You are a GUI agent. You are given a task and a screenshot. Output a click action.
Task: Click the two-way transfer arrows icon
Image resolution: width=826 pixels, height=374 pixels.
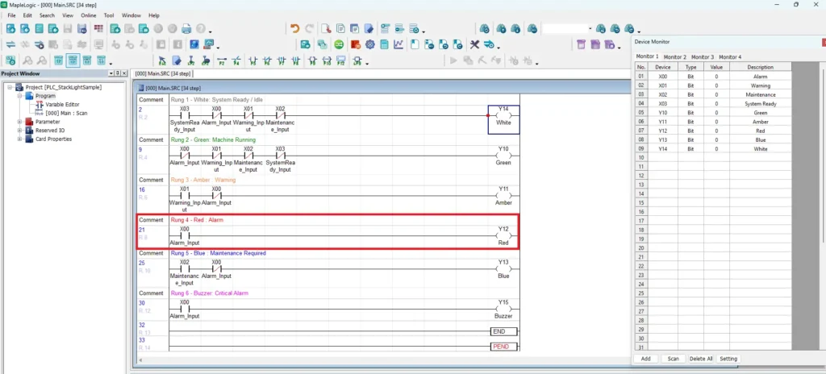10,45
